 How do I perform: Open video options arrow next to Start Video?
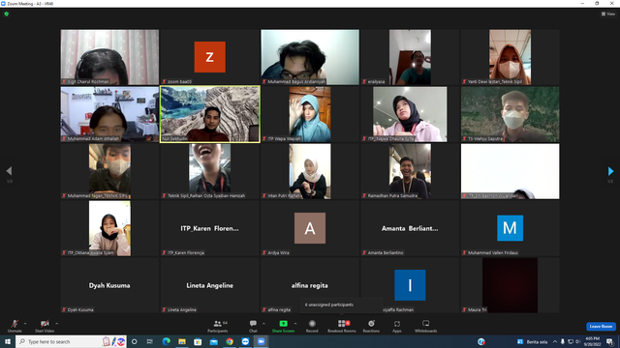(56, 324)
